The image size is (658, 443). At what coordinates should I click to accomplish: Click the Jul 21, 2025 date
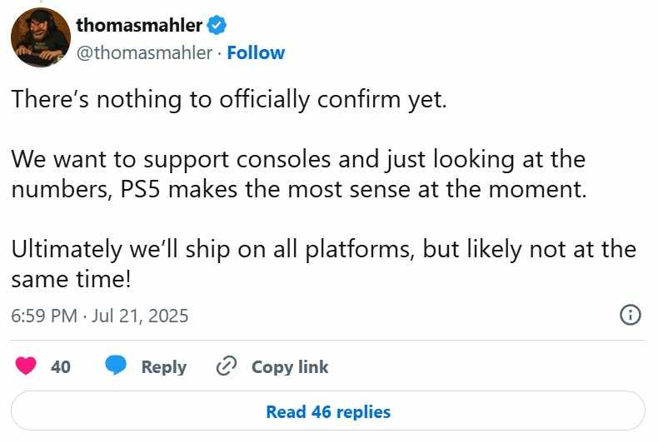(x=141, y=316)
